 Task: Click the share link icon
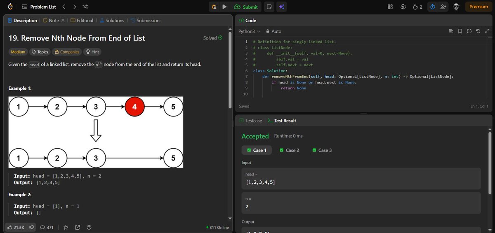point(77,227)
